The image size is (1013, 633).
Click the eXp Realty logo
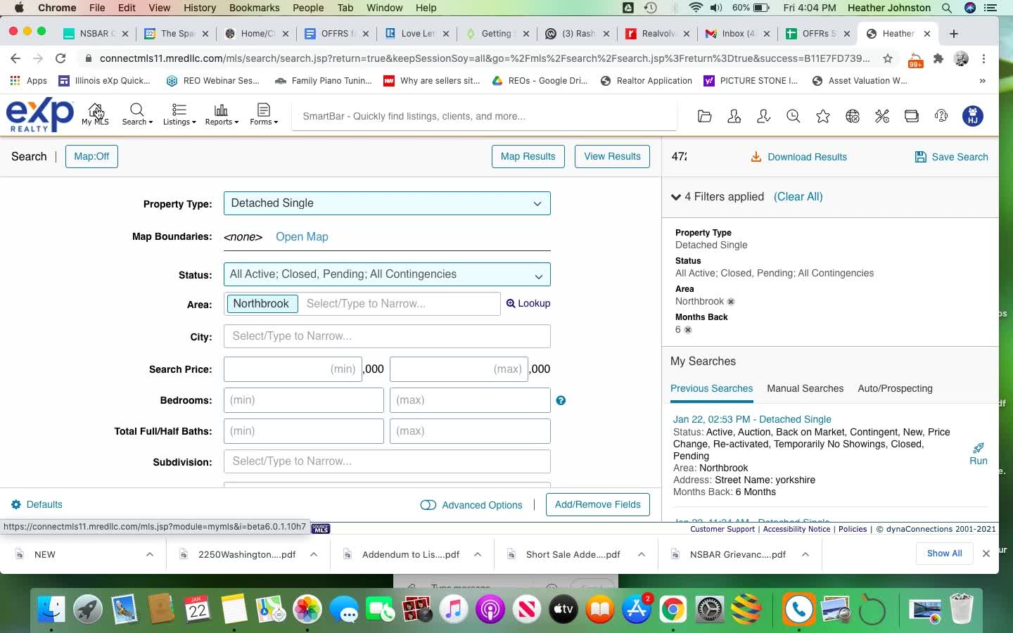40,115
